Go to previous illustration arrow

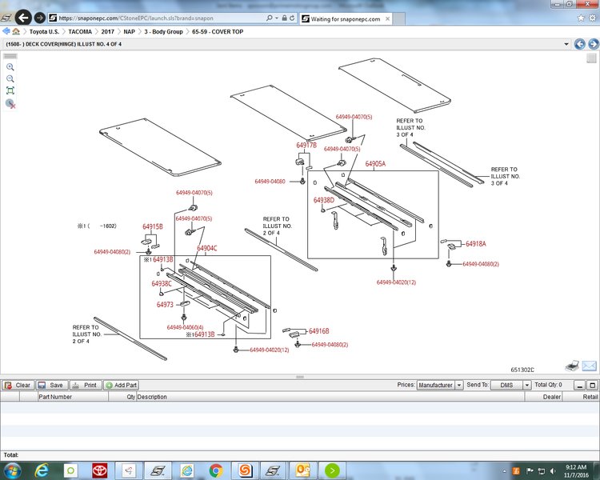(580, 44)
